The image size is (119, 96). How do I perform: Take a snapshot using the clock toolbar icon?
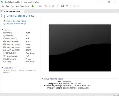click(x=45, y=6)
